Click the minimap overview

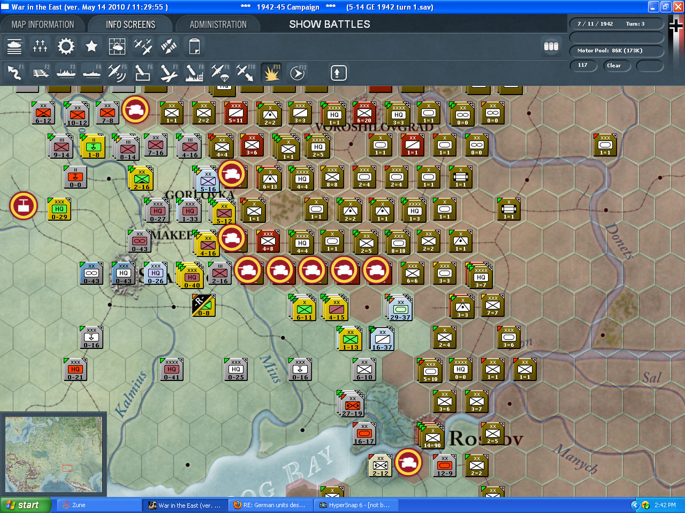tap(54, 454)
